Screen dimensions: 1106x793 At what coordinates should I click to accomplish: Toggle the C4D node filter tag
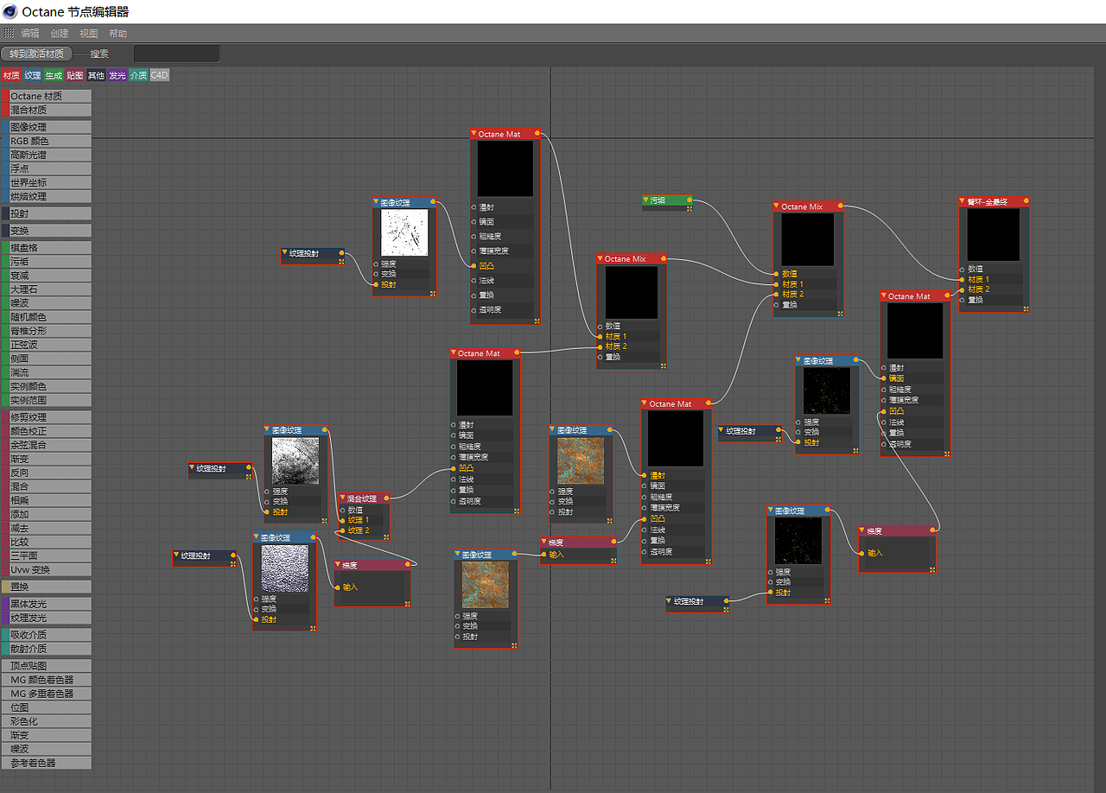(160, 75)
